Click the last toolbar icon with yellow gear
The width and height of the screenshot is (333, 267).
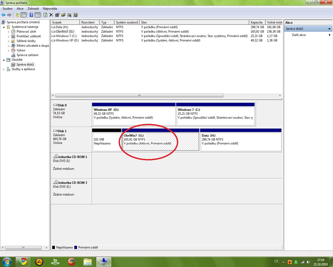click(x=75, y=15)
